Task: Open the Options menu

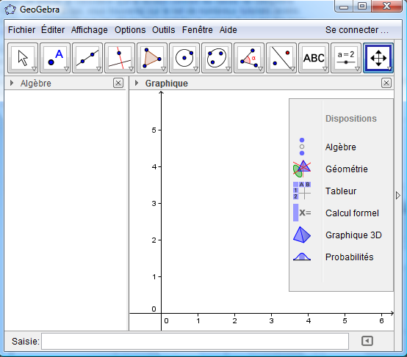Action: click(x=130, y=30)
